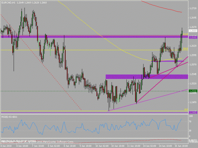Image resolution: width=198 pixels, height=148 pixels.
Task: Select the wide purple zone near 1.2540
Action: tap(147, 77)
